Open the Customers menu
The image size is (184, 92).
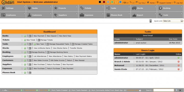click(x=39, y=15)
